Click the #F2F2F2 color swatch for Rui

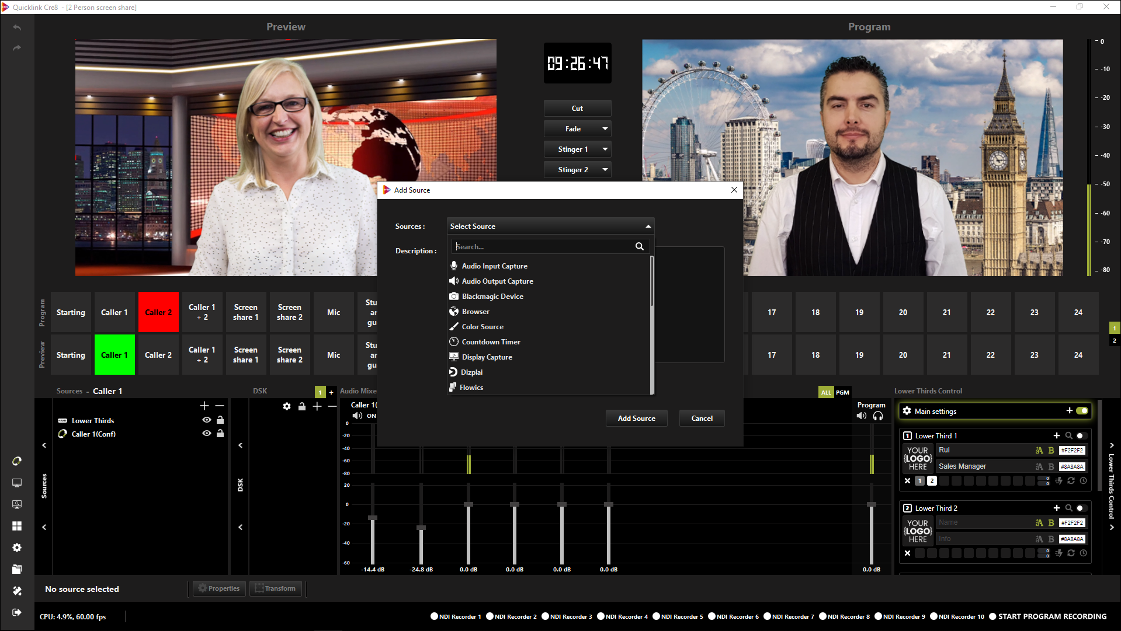pos(1072,451)
